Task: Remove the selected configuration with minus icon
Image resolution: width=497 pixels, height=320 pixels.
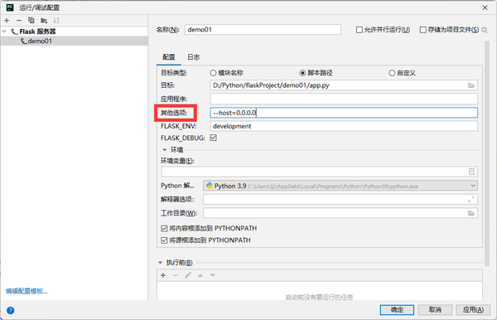Action: click(x=19, y=21)
